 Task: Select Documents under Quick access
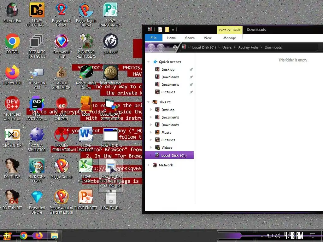click(x=170, y=84)
